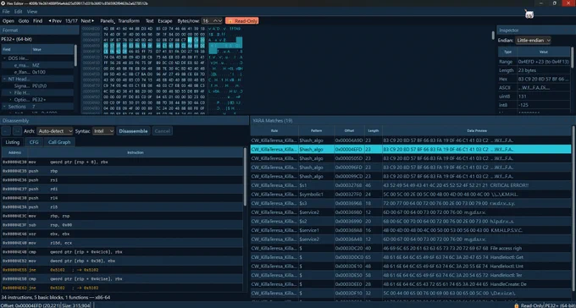The width and height of the screenshot is (576, 308).
Task: Click the Address column header in listing
Action: (14, 152)
